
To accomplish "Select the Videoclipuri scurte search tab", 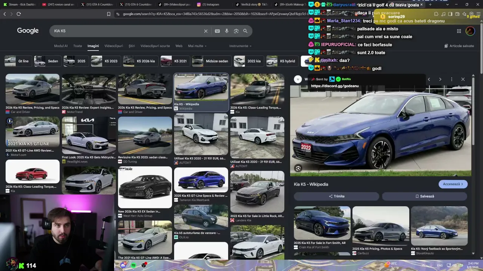I will tap(155, 46).
